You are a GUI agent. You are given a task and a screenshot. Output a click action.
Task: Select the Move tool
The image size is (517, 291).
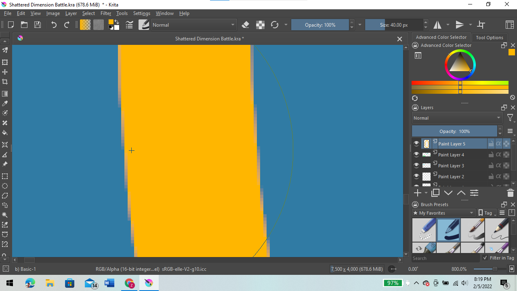pos(5,72)
